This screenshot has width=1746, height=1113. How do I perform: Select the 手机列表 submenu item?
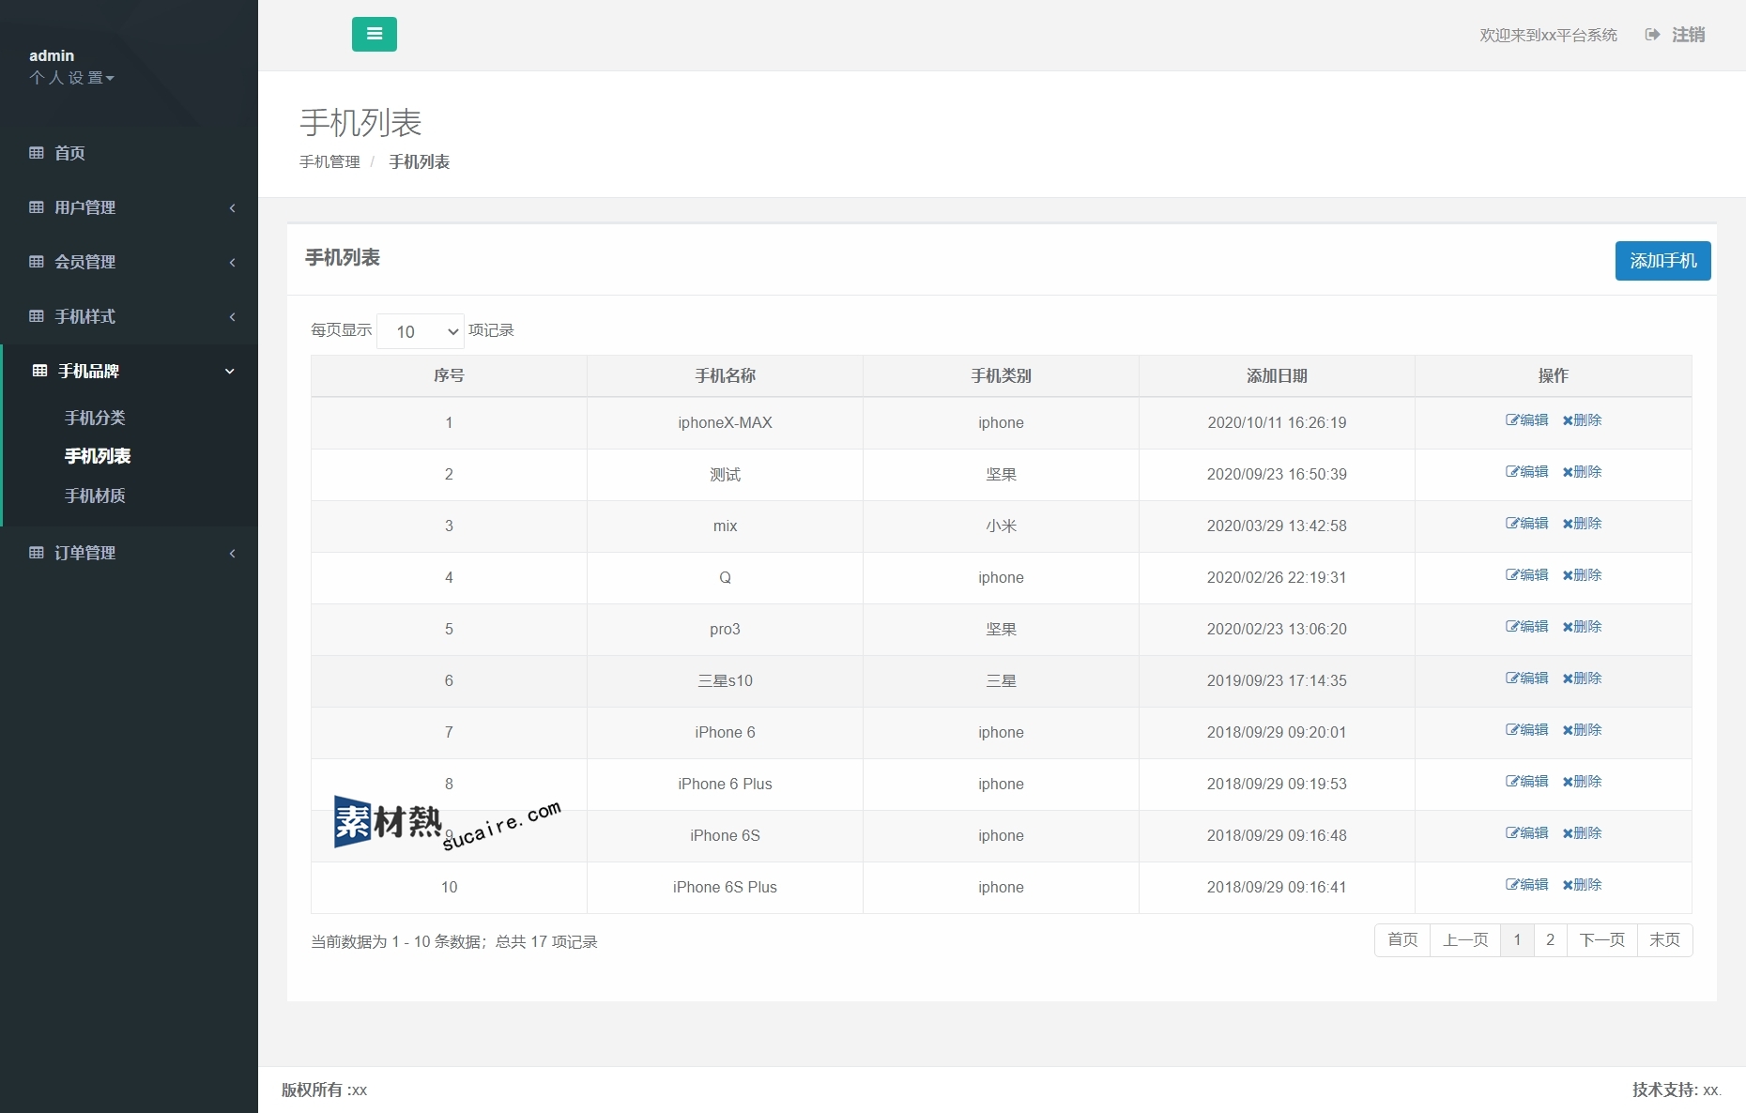98,456
